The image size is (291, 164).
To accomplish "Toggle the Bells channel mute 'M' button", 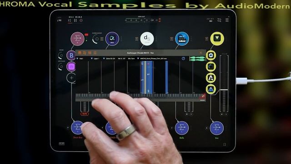I will (187, 114).
